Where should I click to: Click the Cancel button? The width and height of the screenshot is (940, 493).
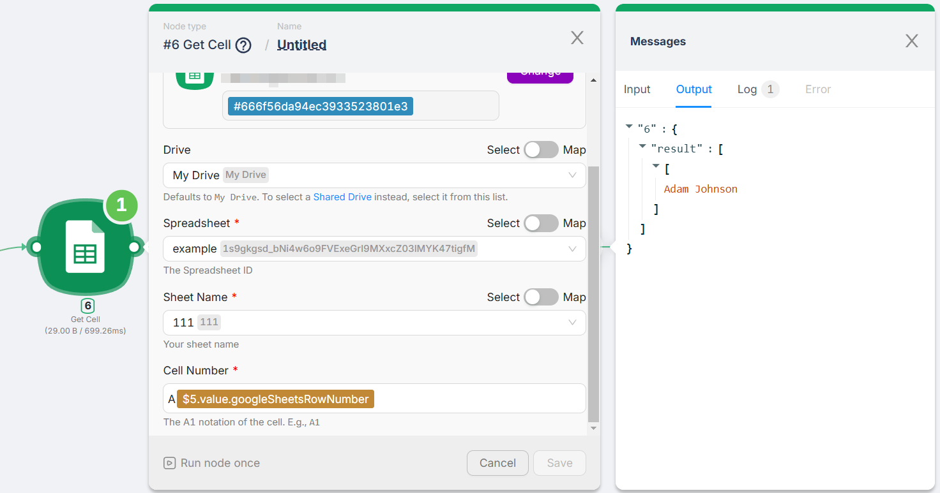pyautogui.click(x=497, y=463)
